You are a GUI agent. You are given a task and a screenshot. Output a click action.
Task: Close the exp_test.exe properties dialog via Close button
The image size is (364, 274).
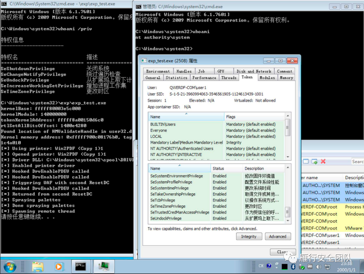pyautogui.click(x=283, y=252)
